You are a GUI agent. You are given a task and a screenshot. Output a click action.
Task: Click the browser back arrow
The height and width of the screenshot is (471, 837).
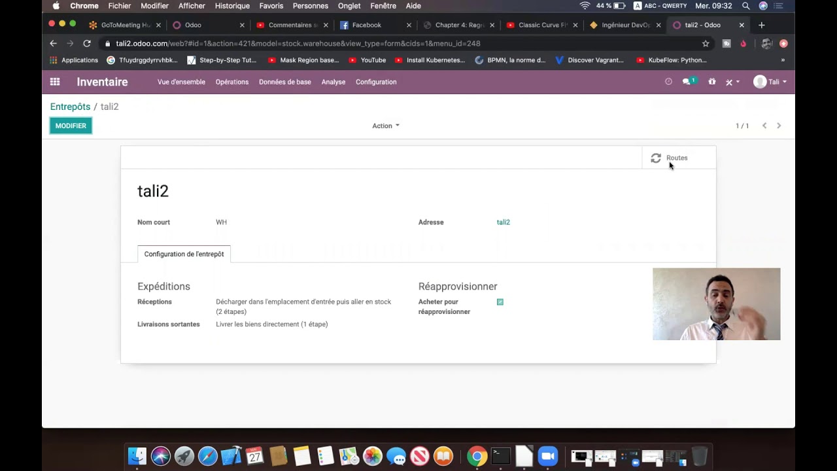(x=53, y=43)
